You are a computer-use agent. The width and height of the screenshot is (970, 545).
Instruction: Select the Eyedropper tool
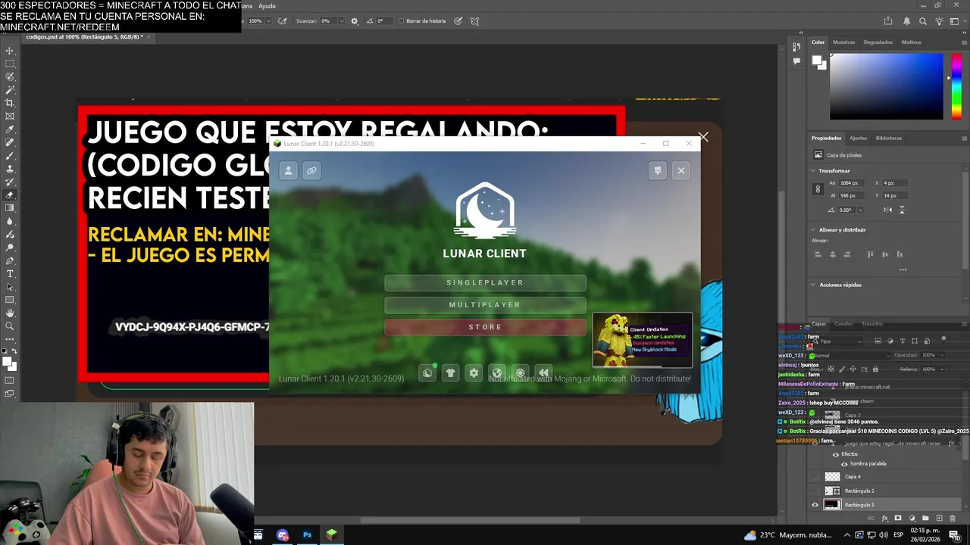[10, 129]
